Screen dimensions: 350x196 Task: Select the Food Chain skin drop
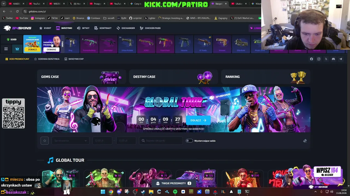click(165, 44)
